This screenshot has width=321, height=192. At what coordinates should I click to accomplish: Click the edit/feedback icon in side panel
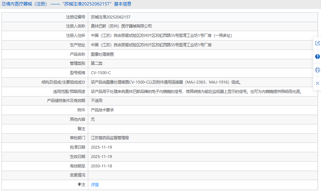[317, 43]
